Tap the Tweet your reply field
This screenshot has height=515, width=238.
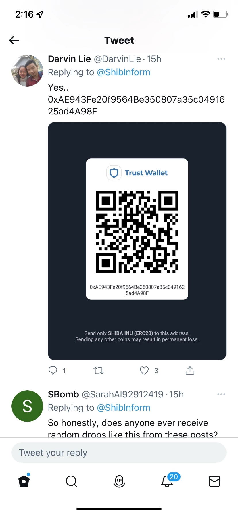(119, 453)
